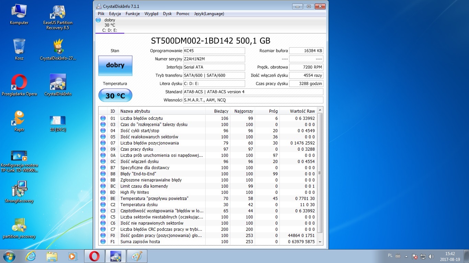
Task: Select the partition_recovery desktop icon
Action: pos(19,228)
